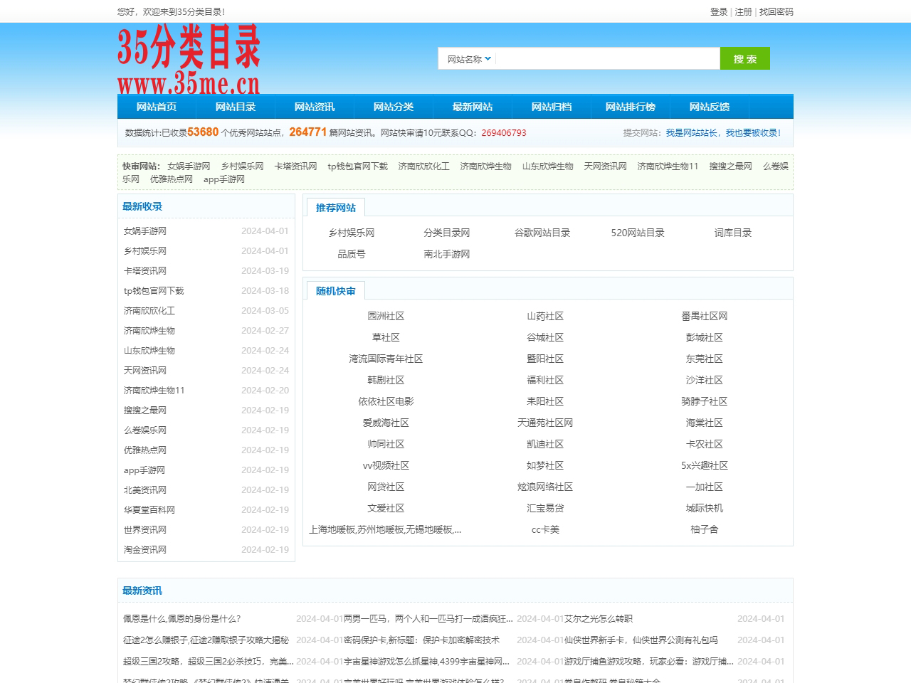911x683 pixels.
Task: Open 网站反馈 in the navigation bar
Action: (710, 107)
